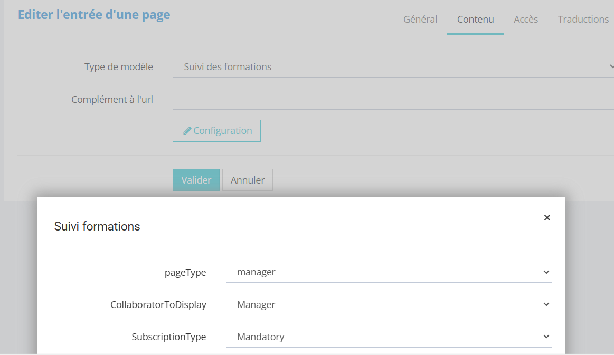The image size is (614, 355).
Task: Close the Suivi formations dialog
Action: click(547, 218)
